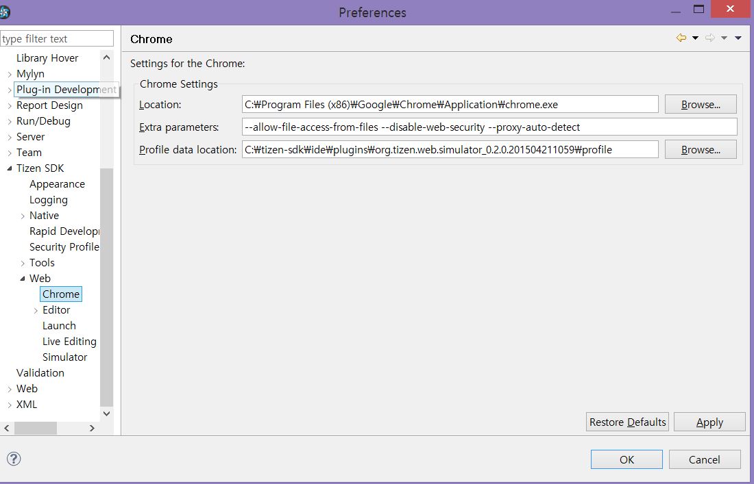Open Appearance preferences page
This screenshot has height=484, width=754.
(x=57, y=184)
